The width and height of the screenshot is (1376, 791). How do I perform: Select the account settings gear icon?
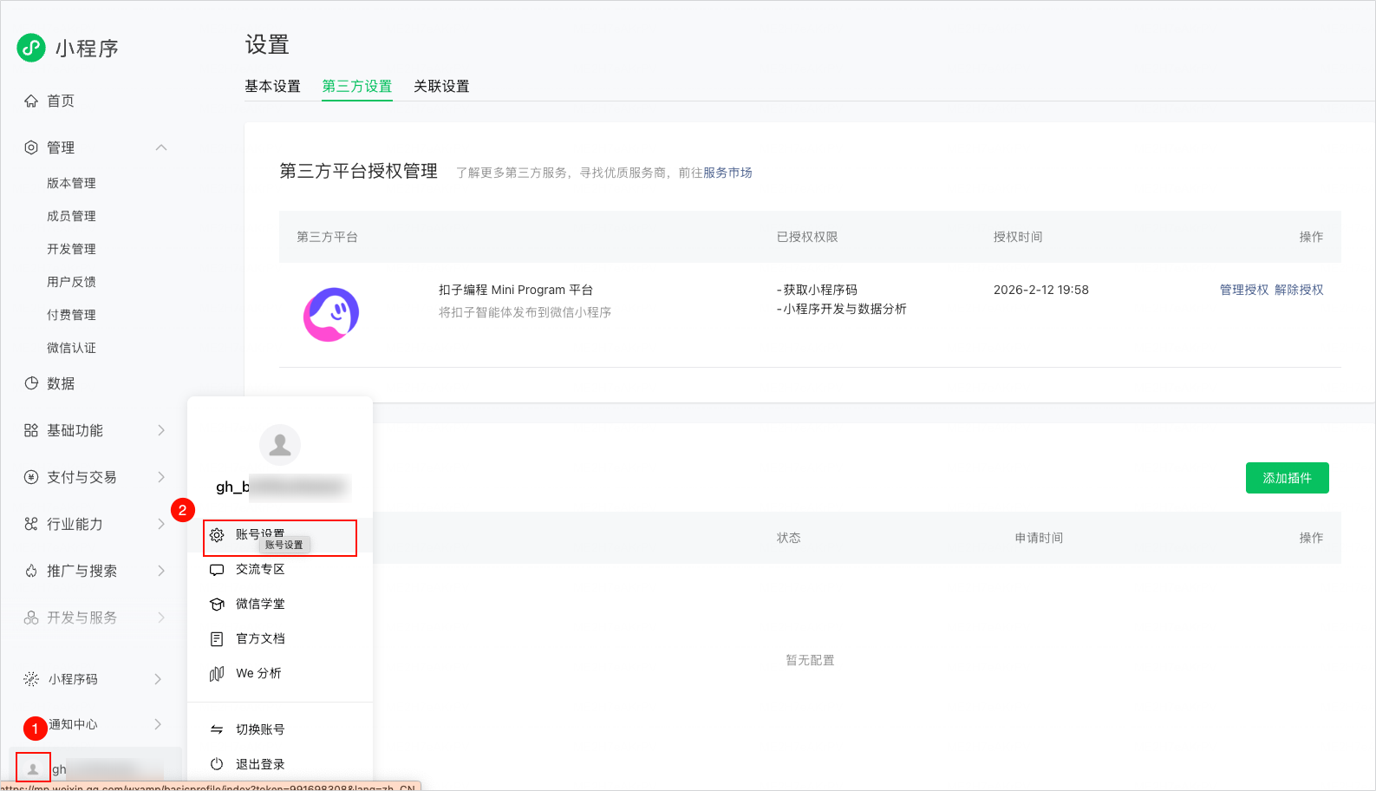pos(217,535)
